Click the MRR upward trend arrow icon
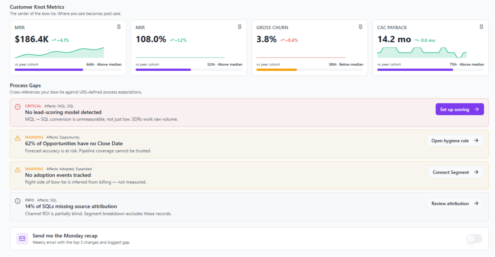495x257 pixels. coord(54,40)
